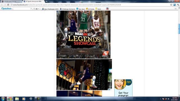This screenshot has height=101, width=180.
Task: Select the 2K Sports Announces NBA tab
Action: click(x=33, y=1)
